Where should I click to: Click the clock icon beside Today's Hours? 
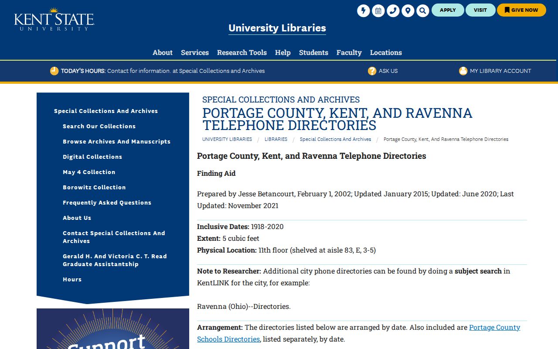click(x=54, y=71)
